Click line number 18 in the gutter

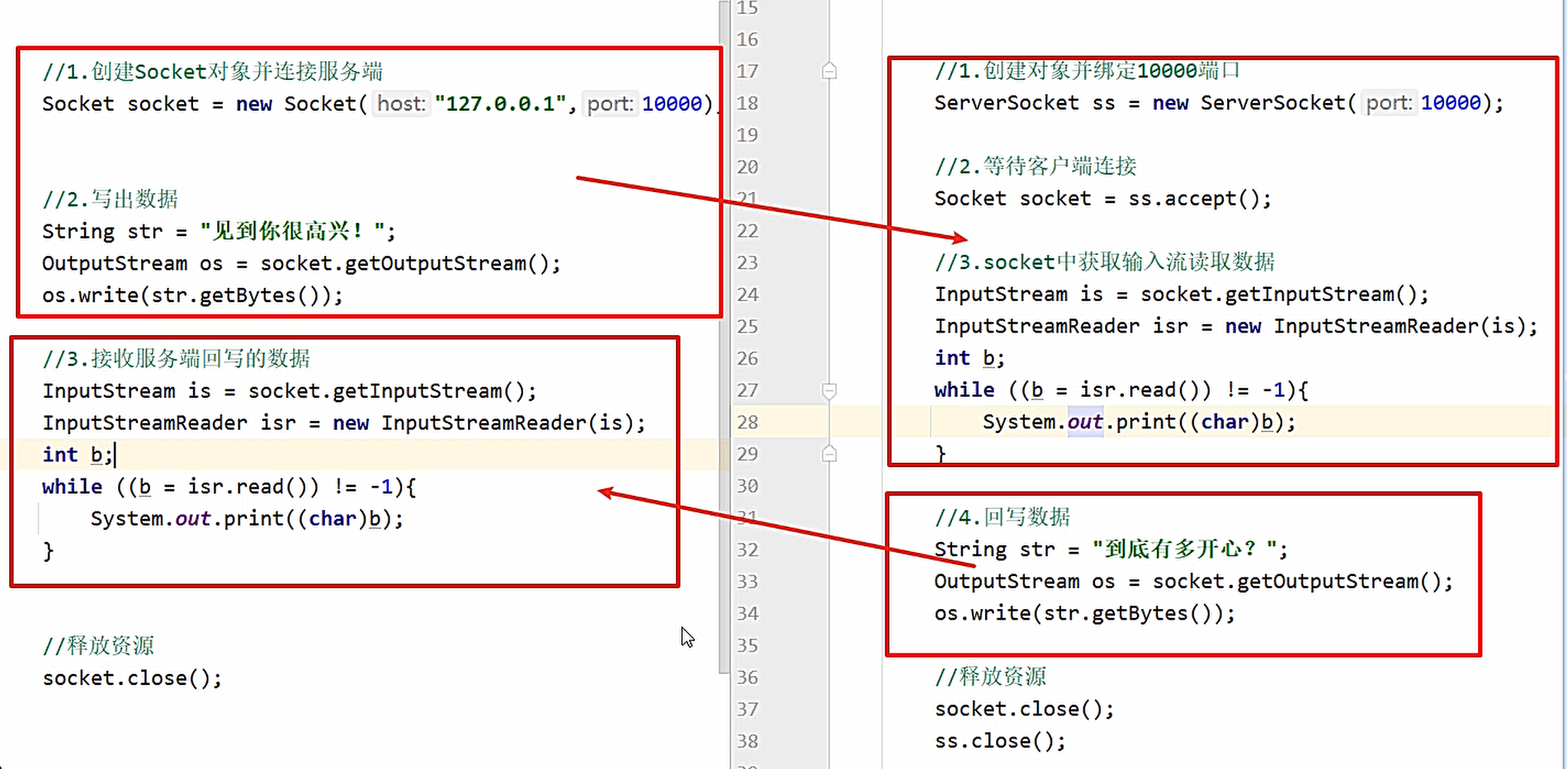point(747,103)
